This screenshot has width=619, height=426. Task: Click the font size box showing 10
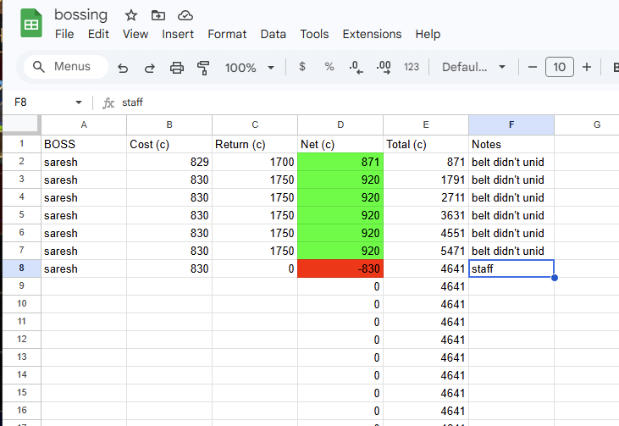click(x=560, y=67)
